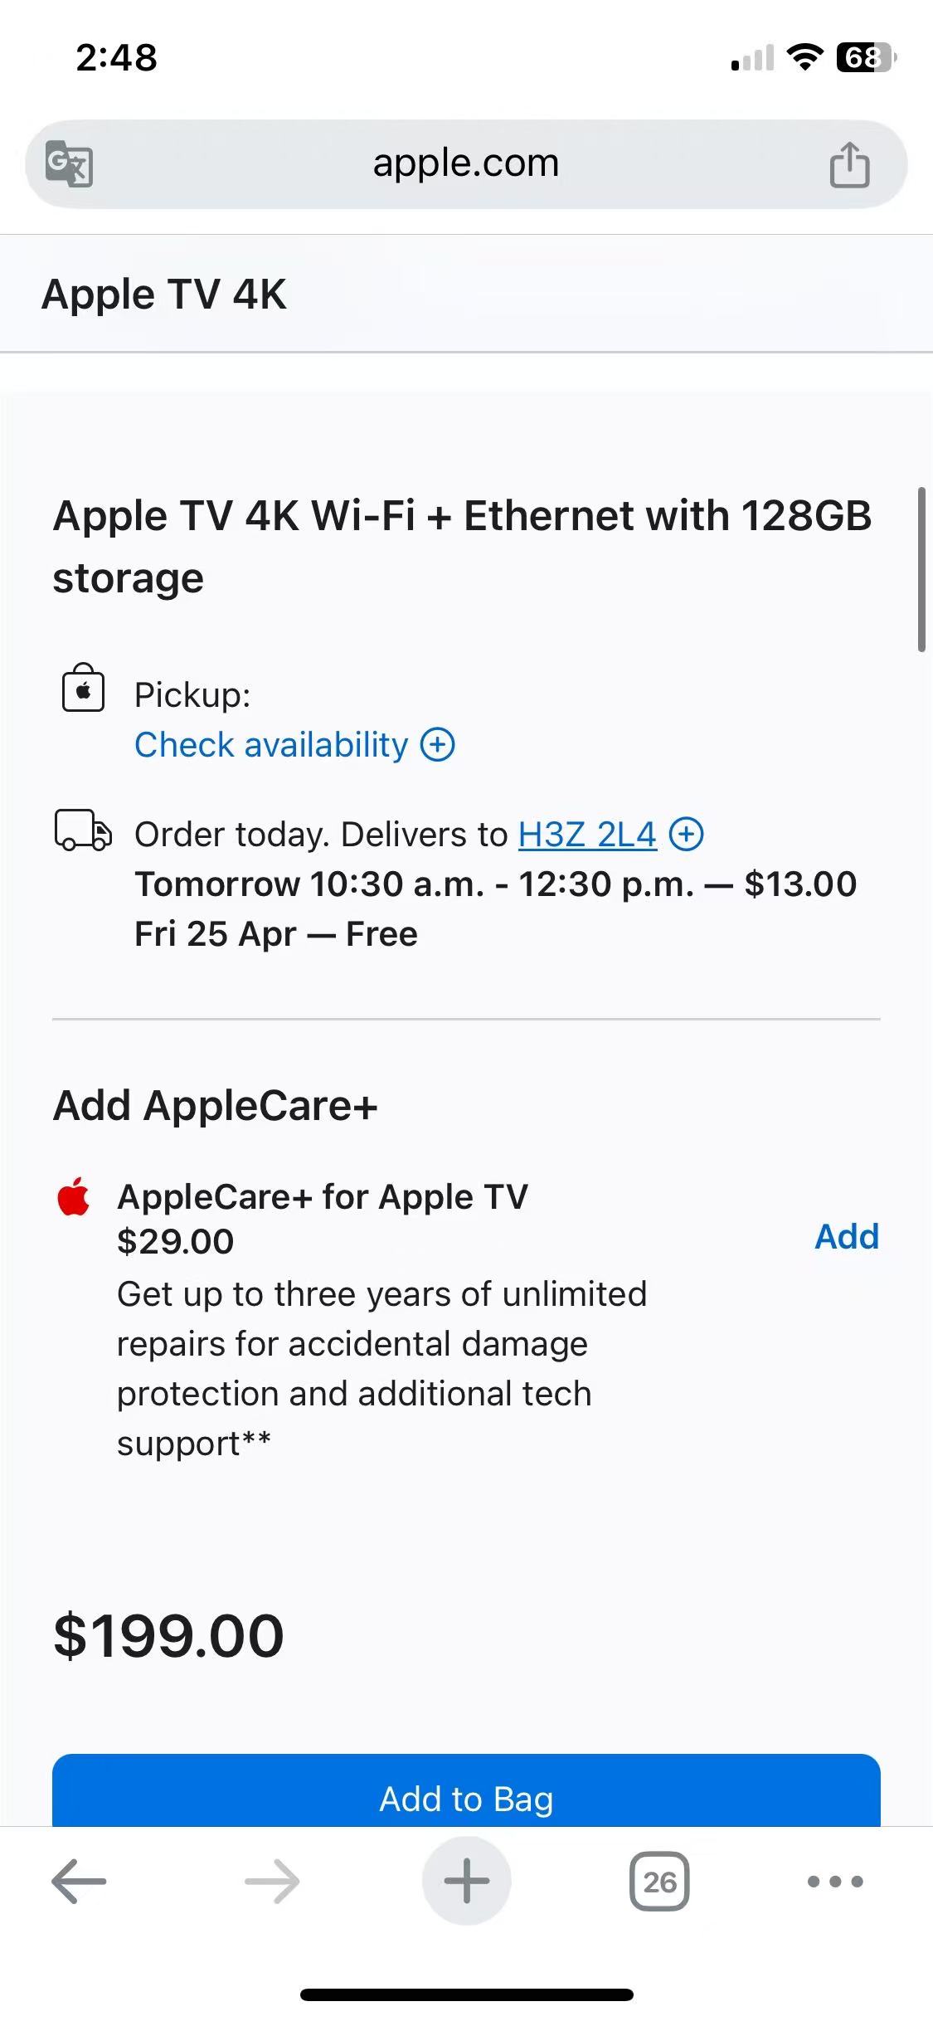Tap the delivery truck icon
The height and width of the screenshot is (2021, 933).
pos(83,830)
